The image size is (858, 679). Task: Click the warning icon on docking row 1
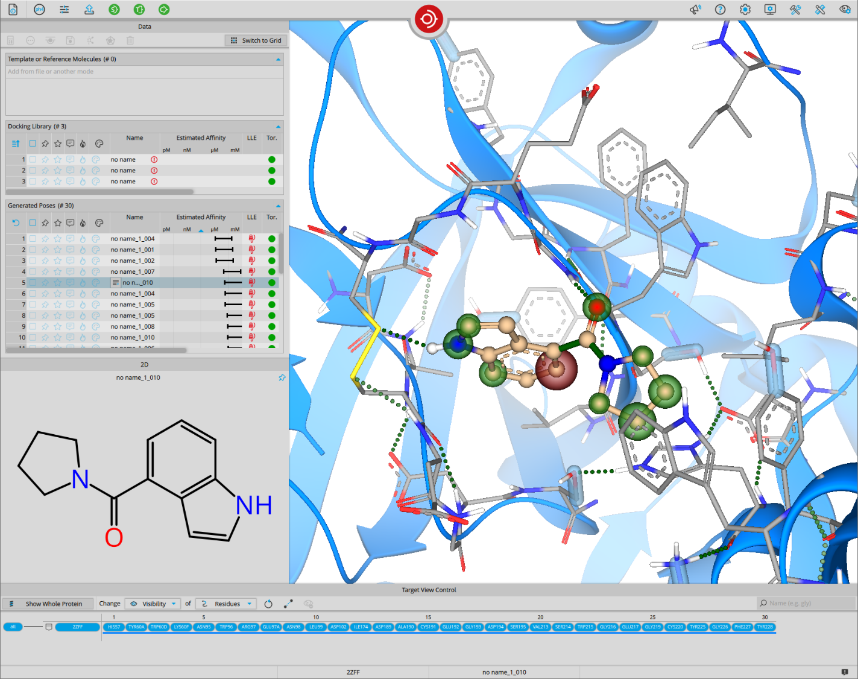coord(154,160)
